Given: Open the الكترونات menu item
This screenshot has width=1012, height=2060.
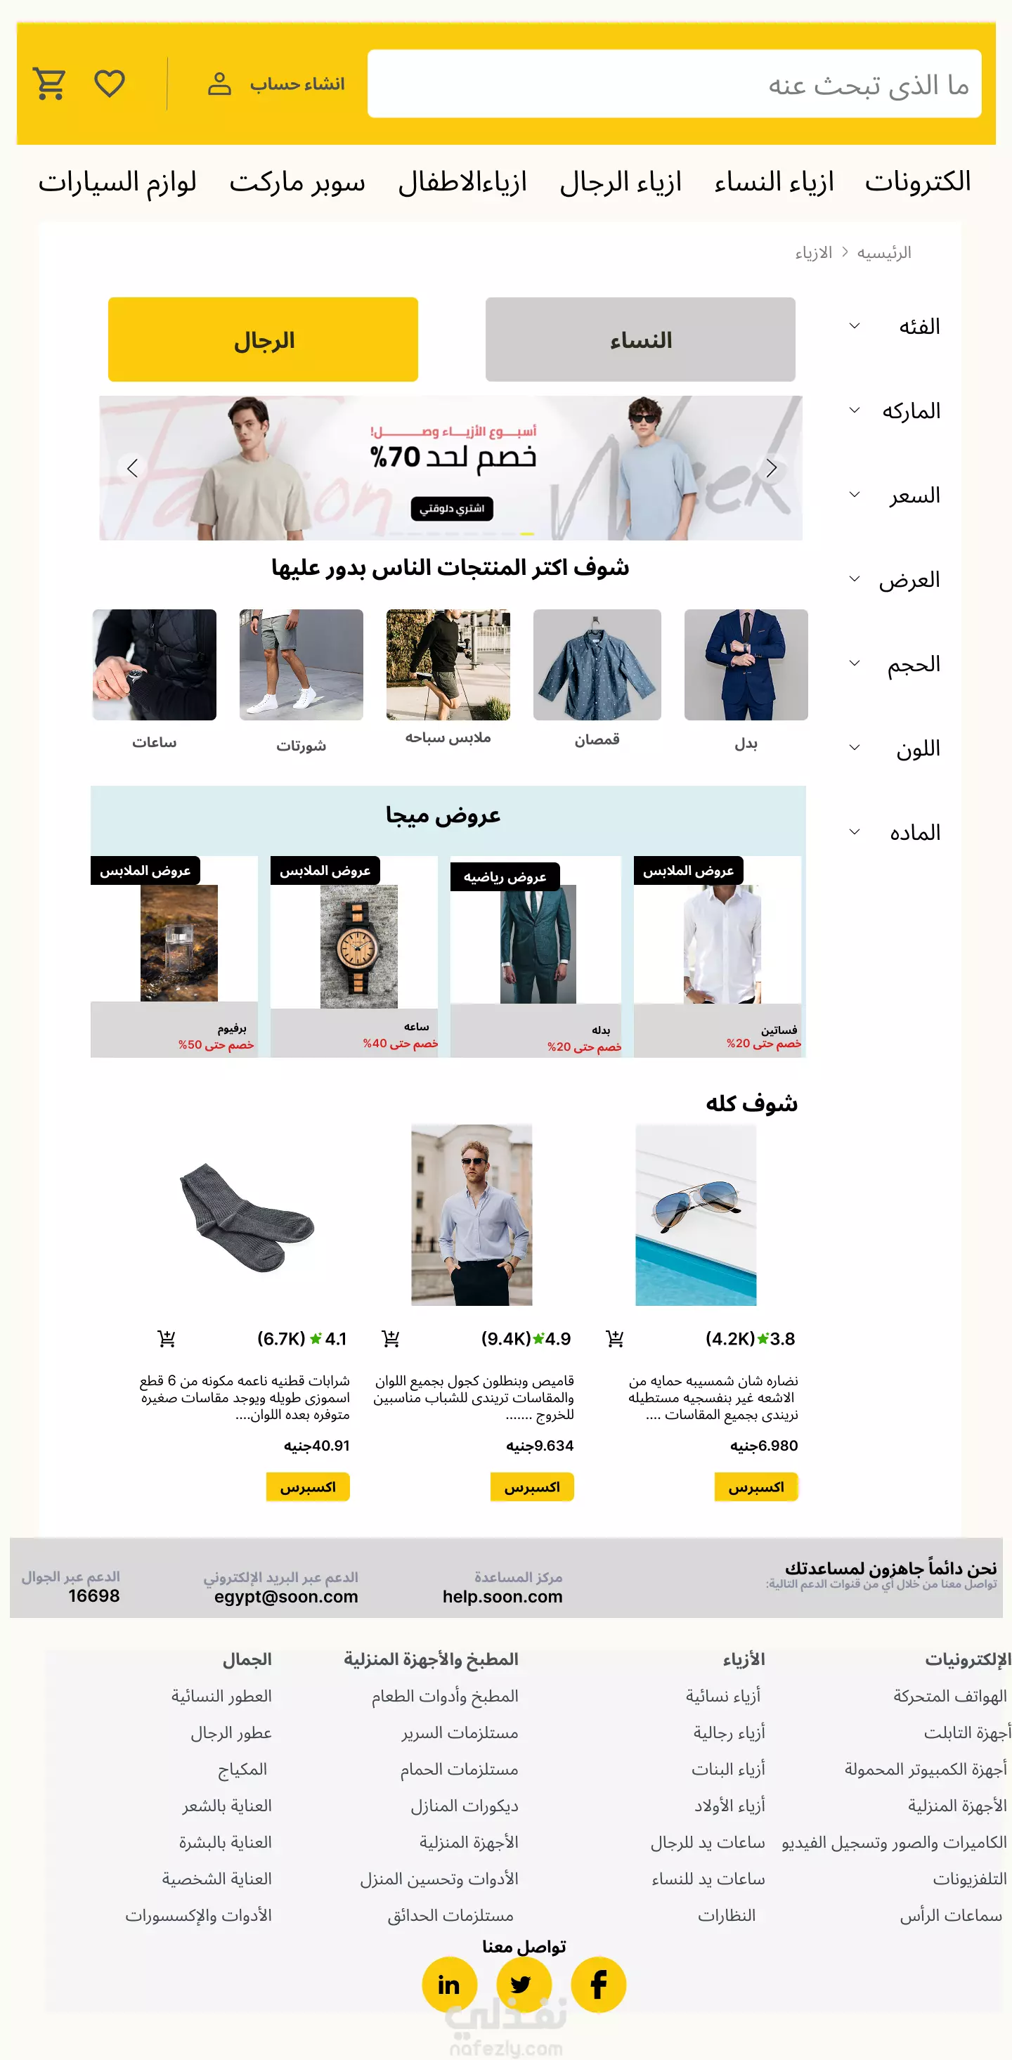Looking at the screenshot, I should click(918, 182).
